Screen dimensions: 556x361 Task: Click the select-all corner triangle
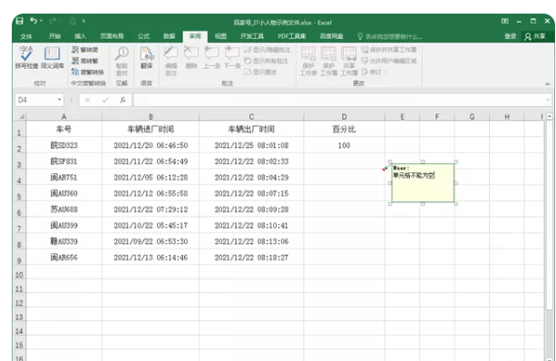tap(20, 116)
